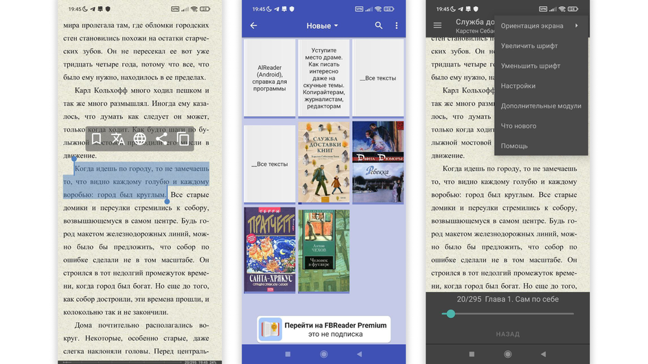Open second-row __Все тексты tile
The width and height of the screenshot is (648, 364).
(270, 164)
